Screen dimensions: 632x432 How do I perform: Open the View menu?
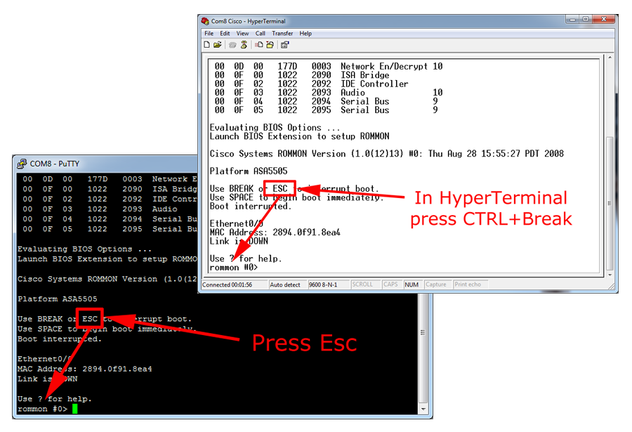[242, 33]
